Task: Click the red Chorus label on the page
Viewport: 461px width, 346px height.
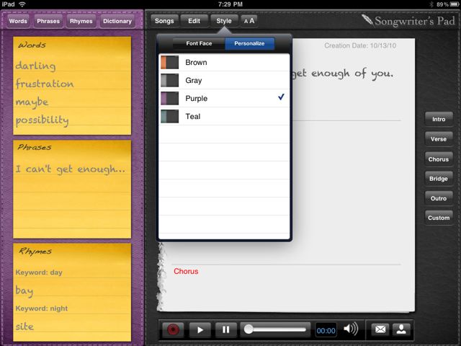Action: pos(186,271)
